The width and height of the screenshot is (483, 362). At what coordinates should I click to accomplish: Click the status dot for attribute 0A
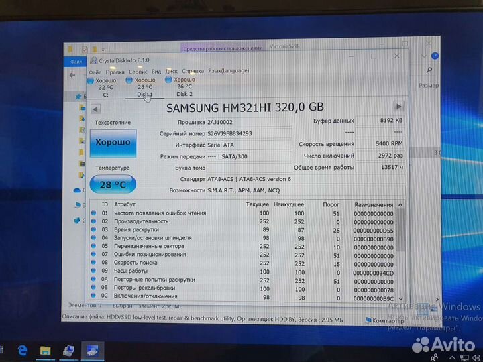click(x=94, y=279)
